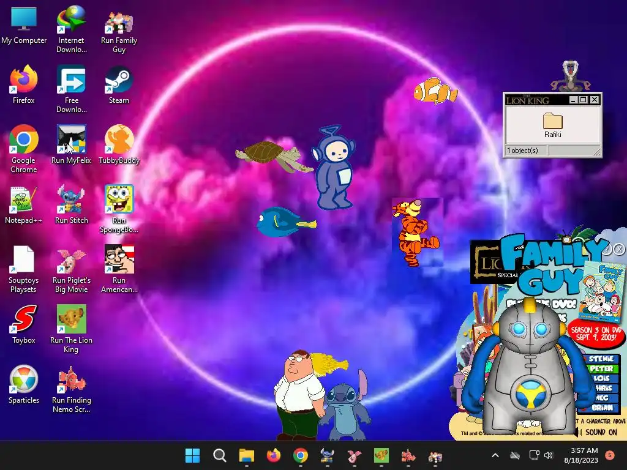Screen dimensions: 627x470
Task: Show hidden system tray icons
Action: [495, 455]
